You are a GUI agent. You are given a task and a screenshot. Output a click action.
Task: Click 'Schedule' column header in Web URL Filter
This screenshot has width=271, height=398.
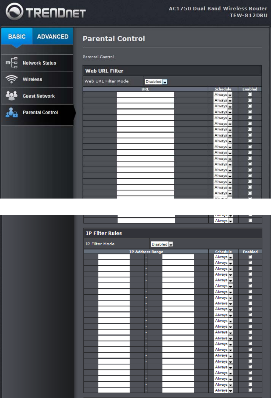point(223,89)
